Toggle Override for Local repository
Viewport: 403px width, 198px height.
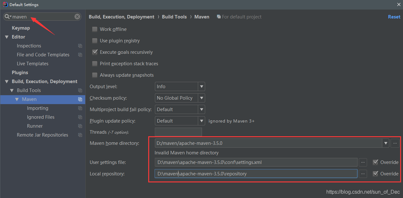point(375,174)
